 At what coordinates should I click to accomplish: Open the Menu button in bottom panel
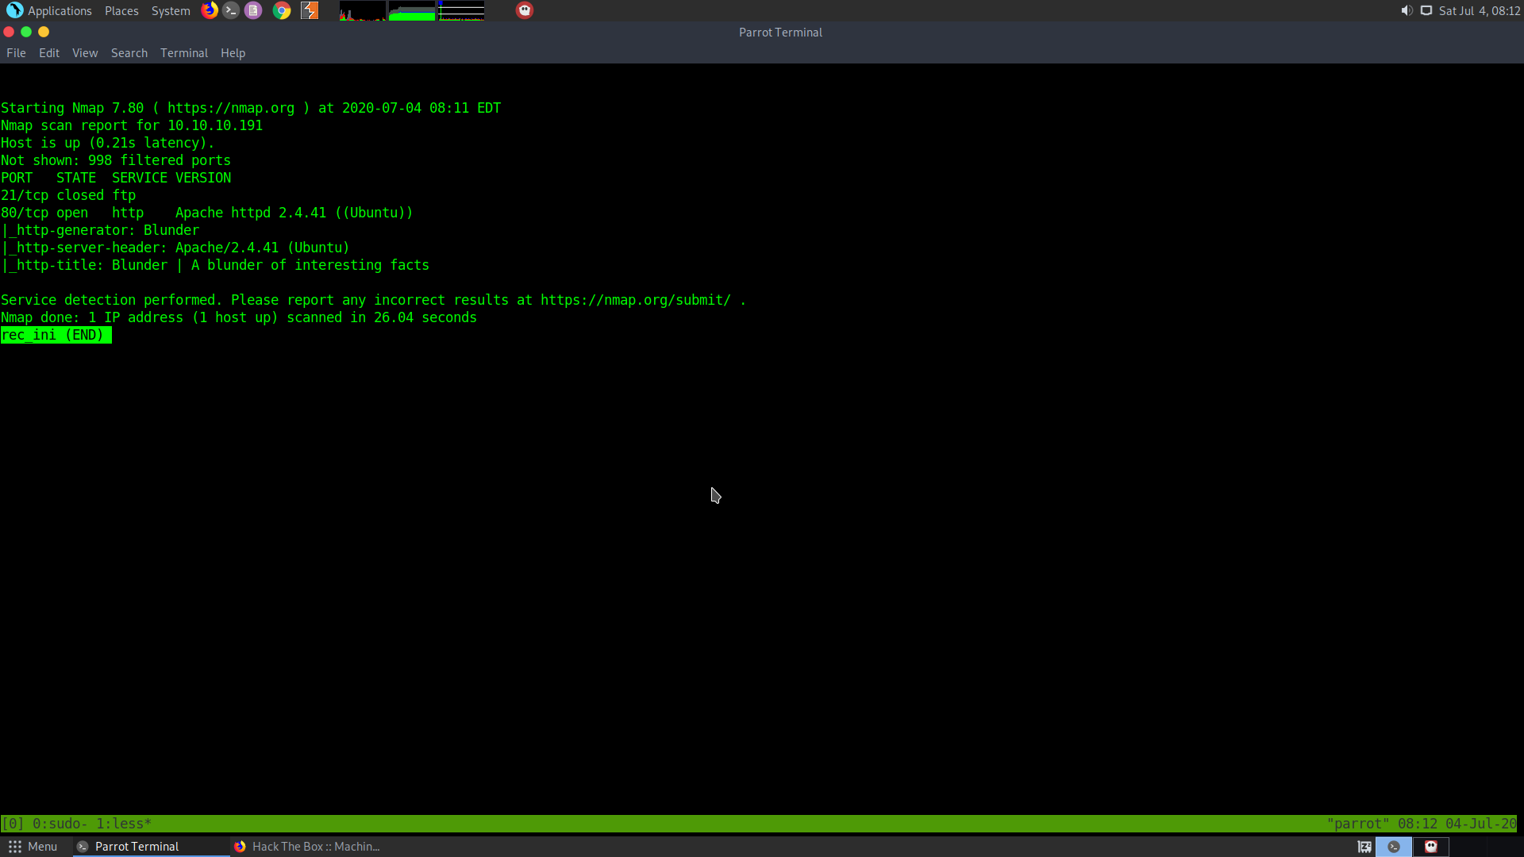[33, 847]
